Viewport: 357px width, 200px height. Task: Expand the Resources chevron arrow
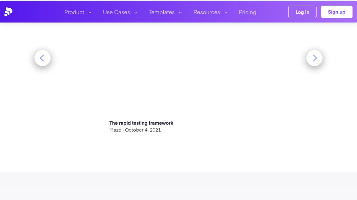(x=226, y=12)
